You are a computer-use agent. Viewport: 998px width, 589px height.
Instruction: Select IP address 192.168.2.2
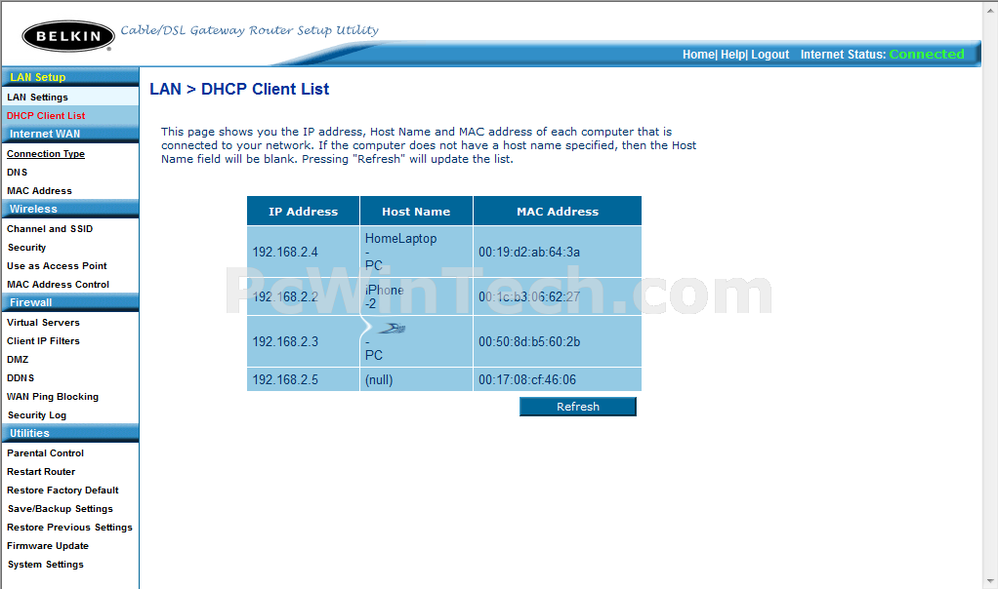(285, 296)
